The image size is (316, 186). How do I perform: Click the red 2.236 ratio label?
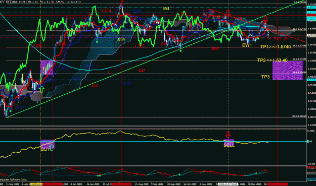click(x=38, y=45)
